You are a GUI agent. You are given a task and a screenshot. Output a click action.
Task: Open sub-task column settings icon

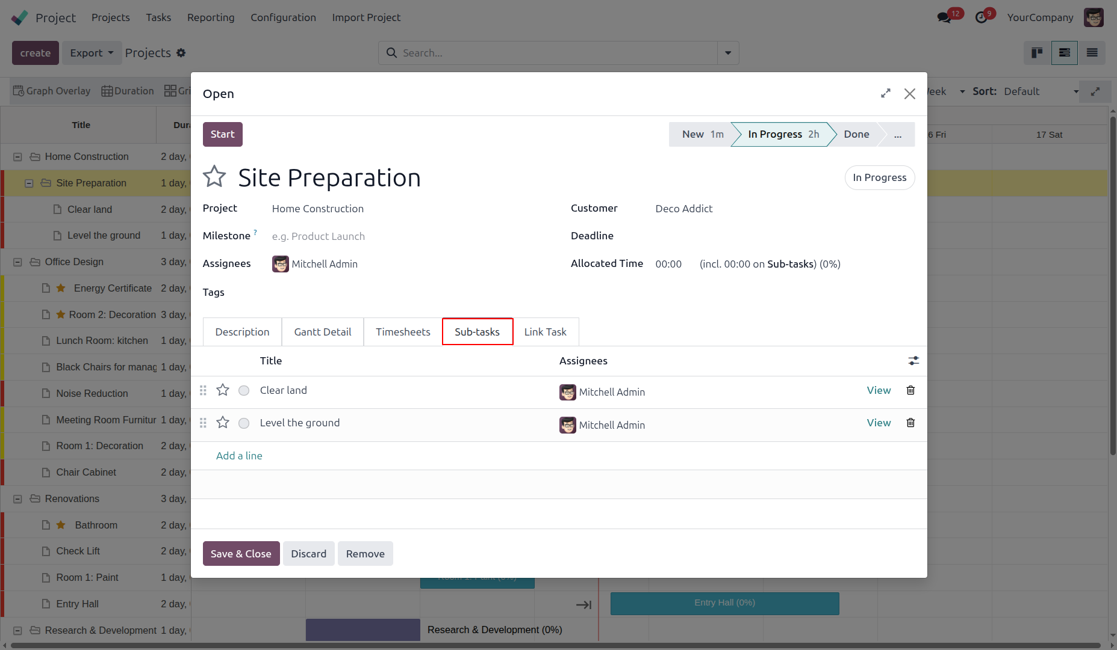tap(913, 361)
